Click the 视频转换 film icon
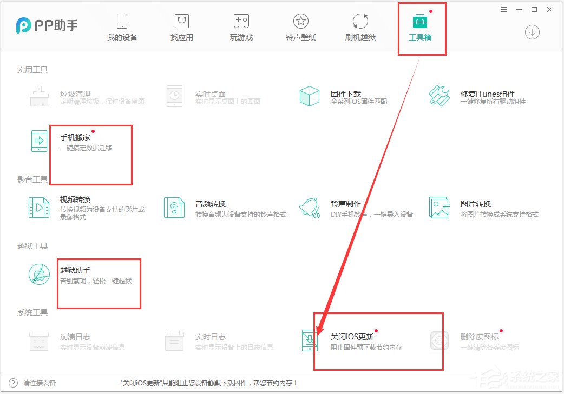Viewport: 564px width, 394px height. tap(39, 207)
